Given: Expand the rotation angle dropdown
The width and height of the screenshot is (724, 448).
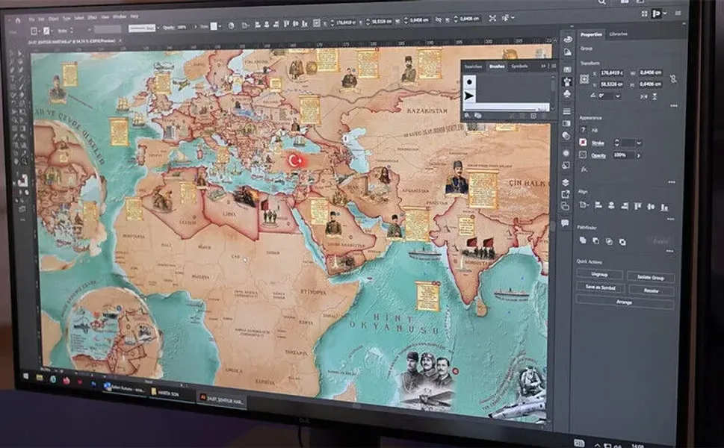Looking at the screenshot, I should tap(618, 96).
